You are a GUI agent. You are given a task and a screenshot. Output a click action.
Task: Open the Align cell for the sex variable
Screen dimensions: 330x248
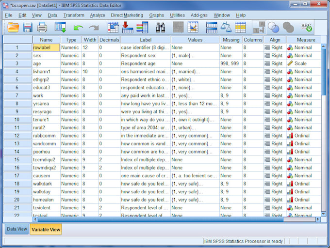[274, 56]
